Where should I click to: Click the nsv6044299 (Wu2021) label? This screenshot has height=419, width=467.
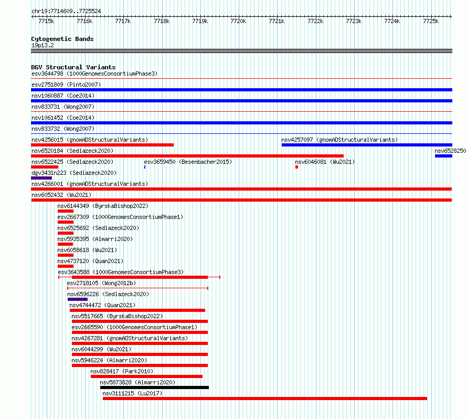[x=101, y=349]
